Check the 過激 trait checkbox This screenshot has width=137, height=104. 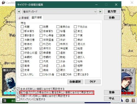[x=58, y=53]
